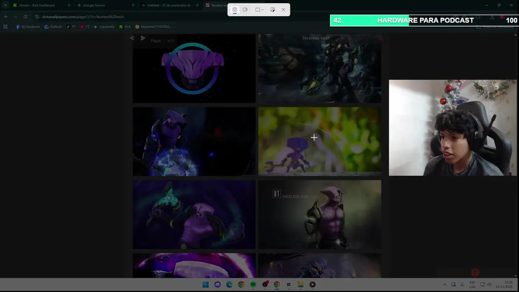Open the Chrome icon beside the CapCut icon

coord(277,285)
